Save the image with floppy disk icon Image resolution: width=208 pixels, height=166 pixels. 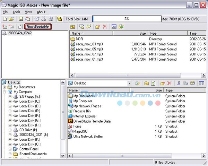[x=21, y=19]
